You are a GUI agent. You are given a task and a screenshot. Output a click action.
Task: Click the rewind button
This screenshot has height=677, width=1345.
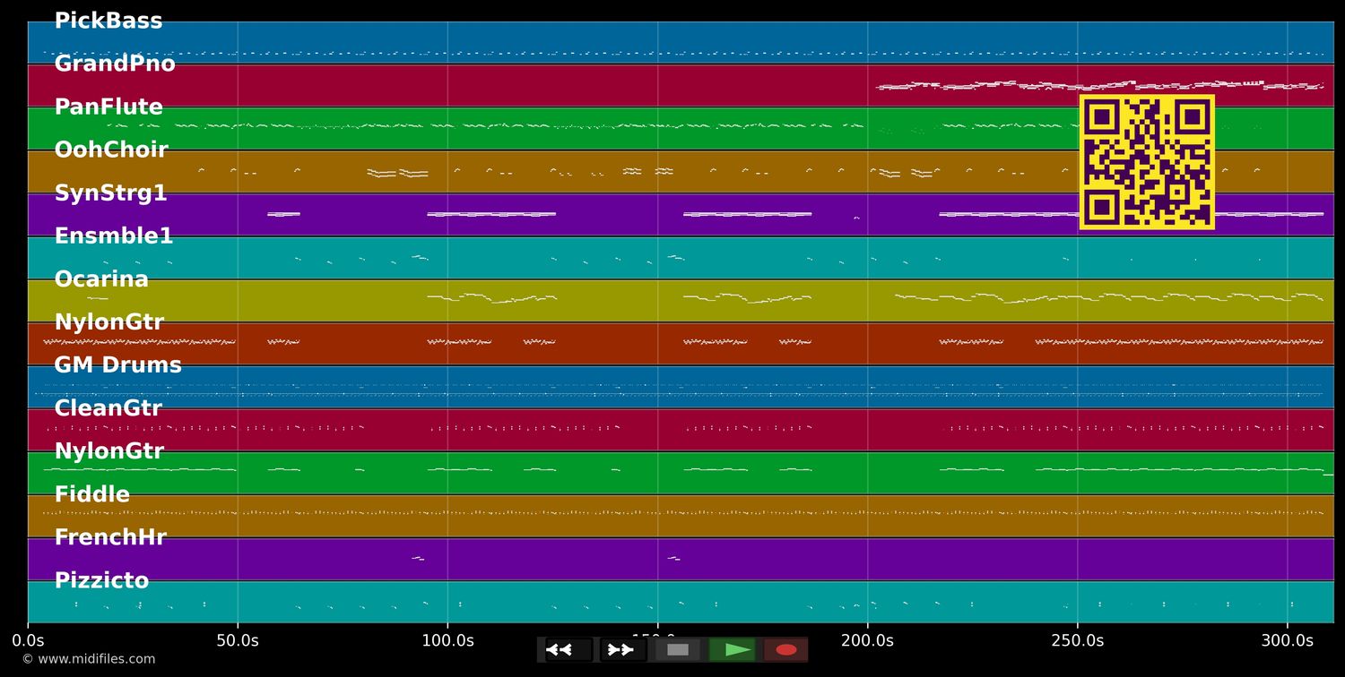point(568,649)
